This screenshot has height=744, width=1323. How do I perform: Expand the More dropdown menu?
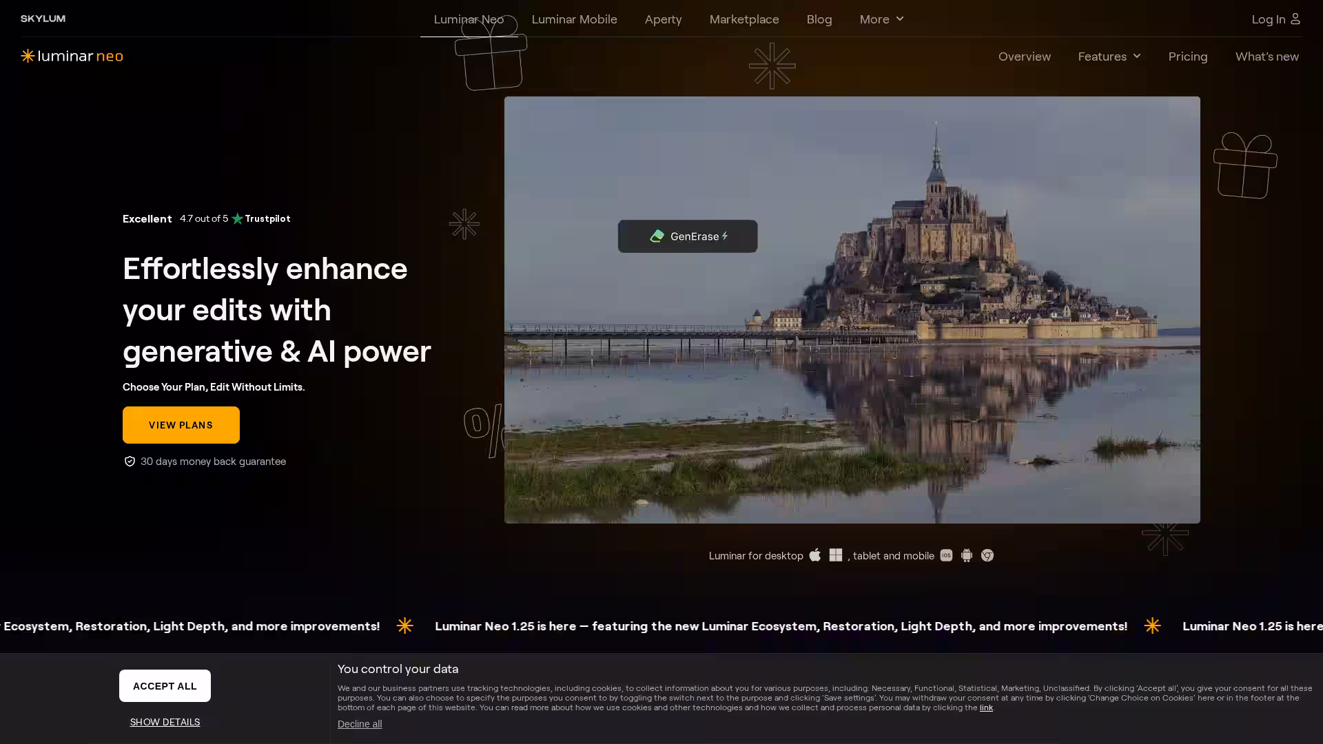881,19
